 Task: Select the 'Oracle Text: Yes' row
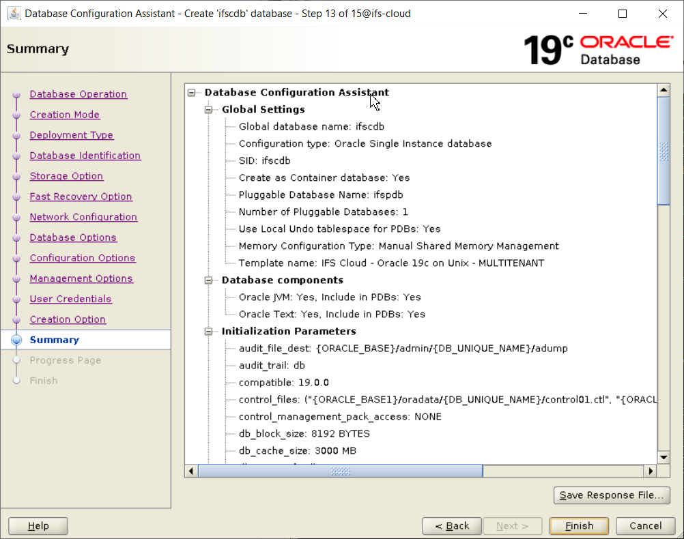[x=332, y=314]
